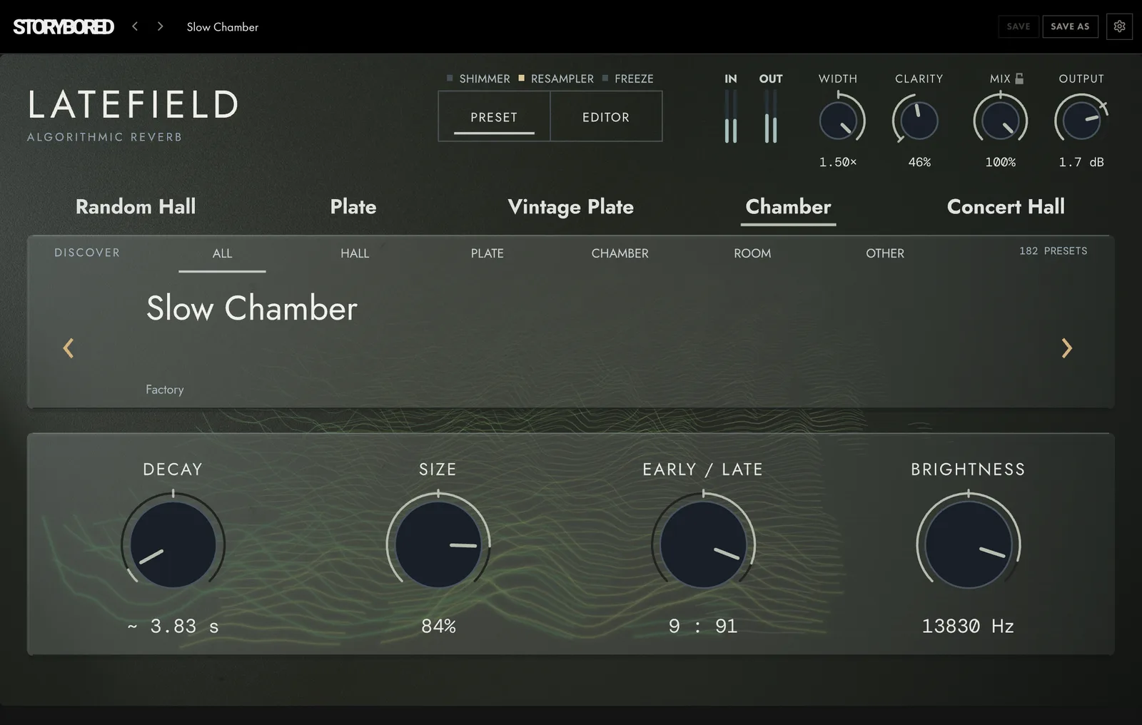Click the 3.83 s decay value
1142x725 pixels.
tap(173, 627)
